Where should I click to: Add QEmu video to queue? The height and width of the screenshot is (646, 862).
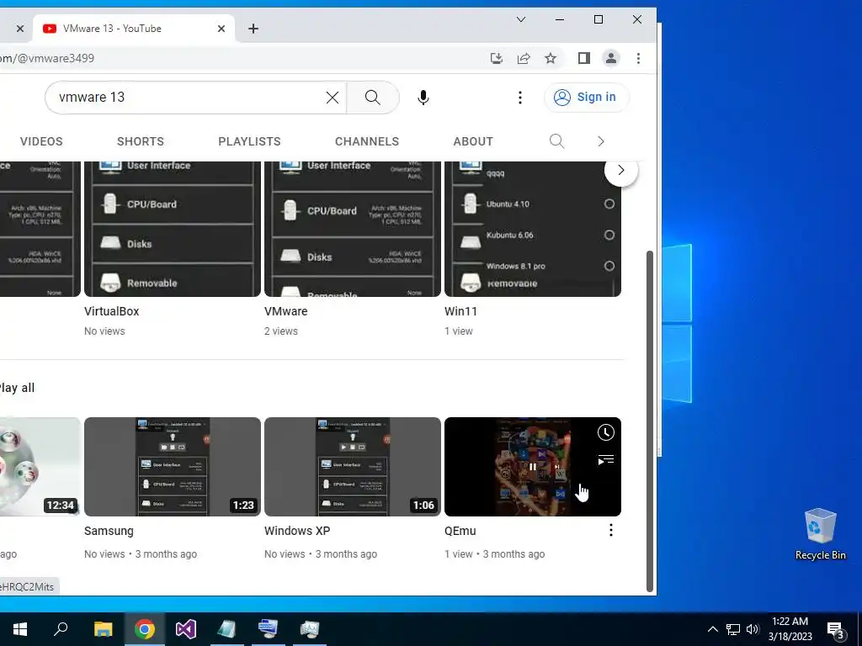(606, 460)
